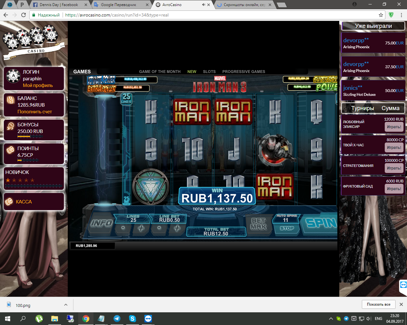Image resolution: width=407 pixels, height=325 pixels.
Task: Mute audio on the AvroCasino tab
Action: [203, 5]
